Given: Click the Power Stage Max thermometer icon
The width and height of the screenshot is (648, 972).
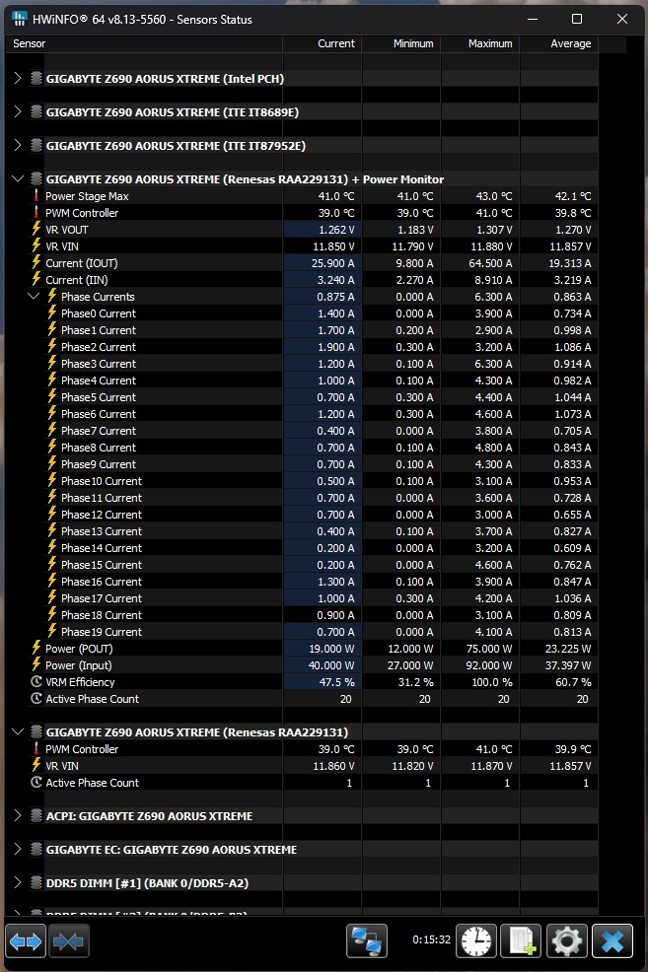Looking at the screenshot, I should (36, 196).
